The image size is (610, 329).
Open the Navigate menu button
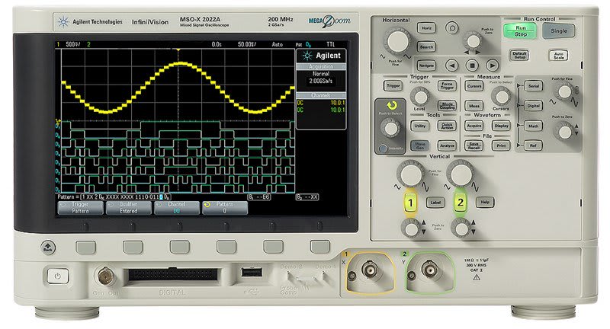(426, 65)
